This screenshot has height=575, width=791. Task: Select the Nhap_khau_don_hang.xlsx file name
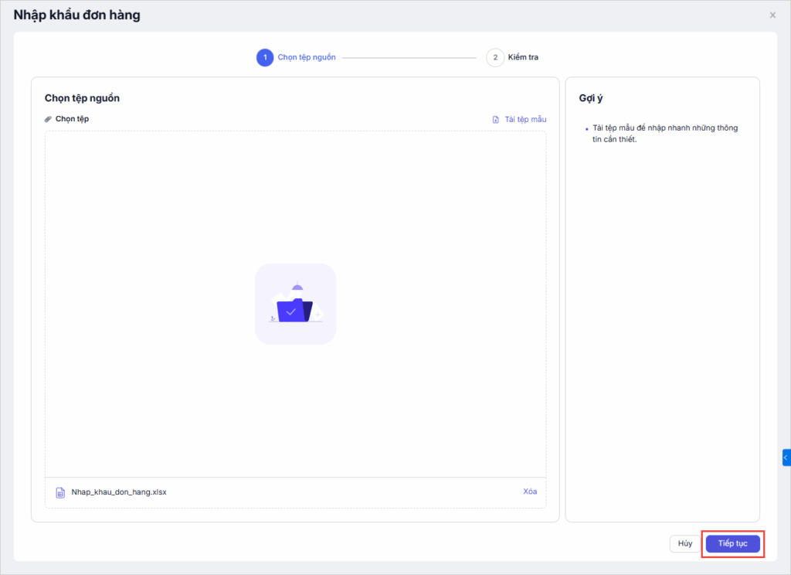[x=119, y=492]
